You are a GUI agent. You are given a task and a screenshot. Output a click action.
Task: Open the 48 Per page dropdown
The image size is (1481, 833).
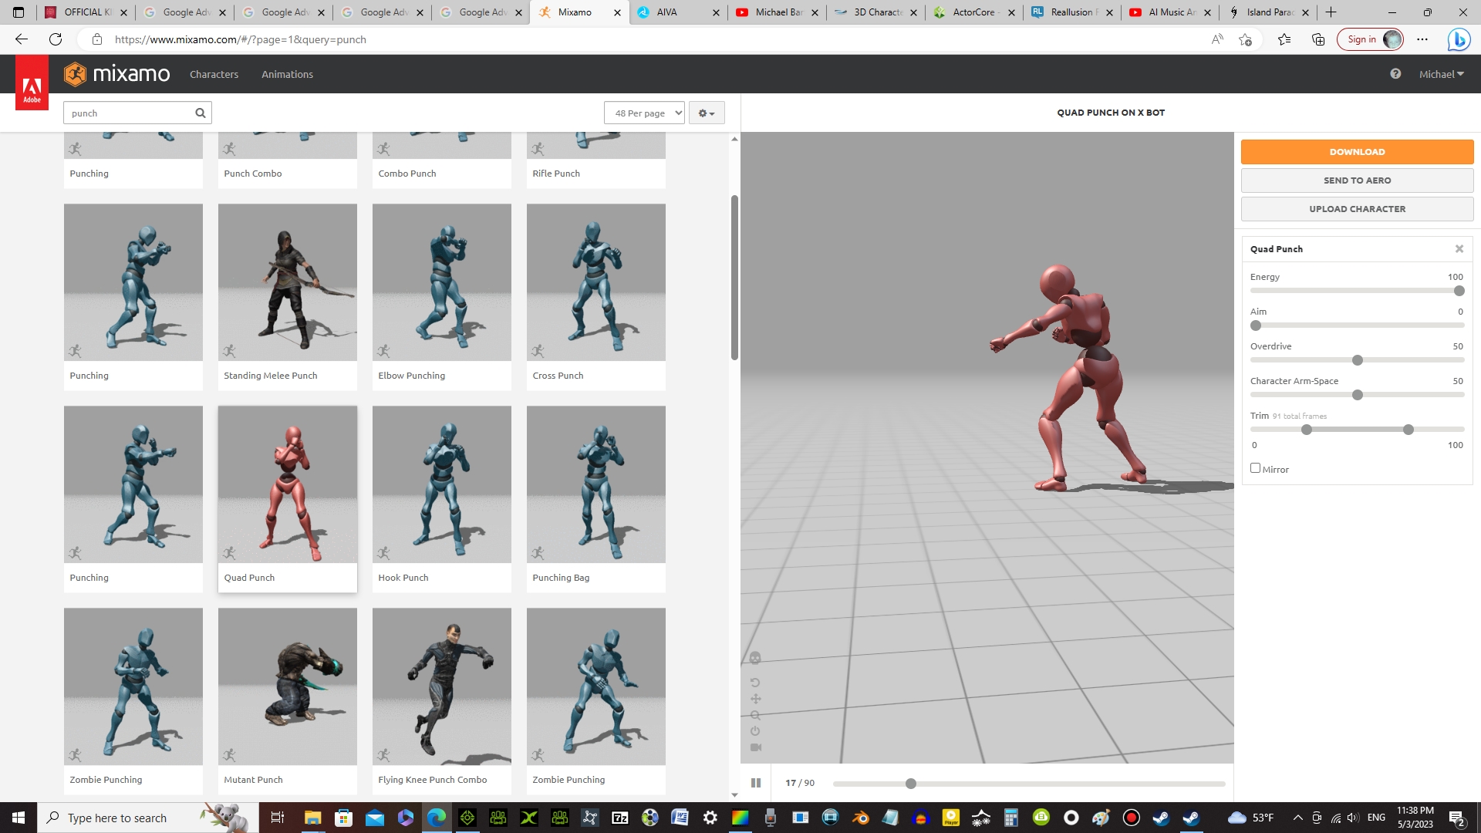[x=644, y=113]
